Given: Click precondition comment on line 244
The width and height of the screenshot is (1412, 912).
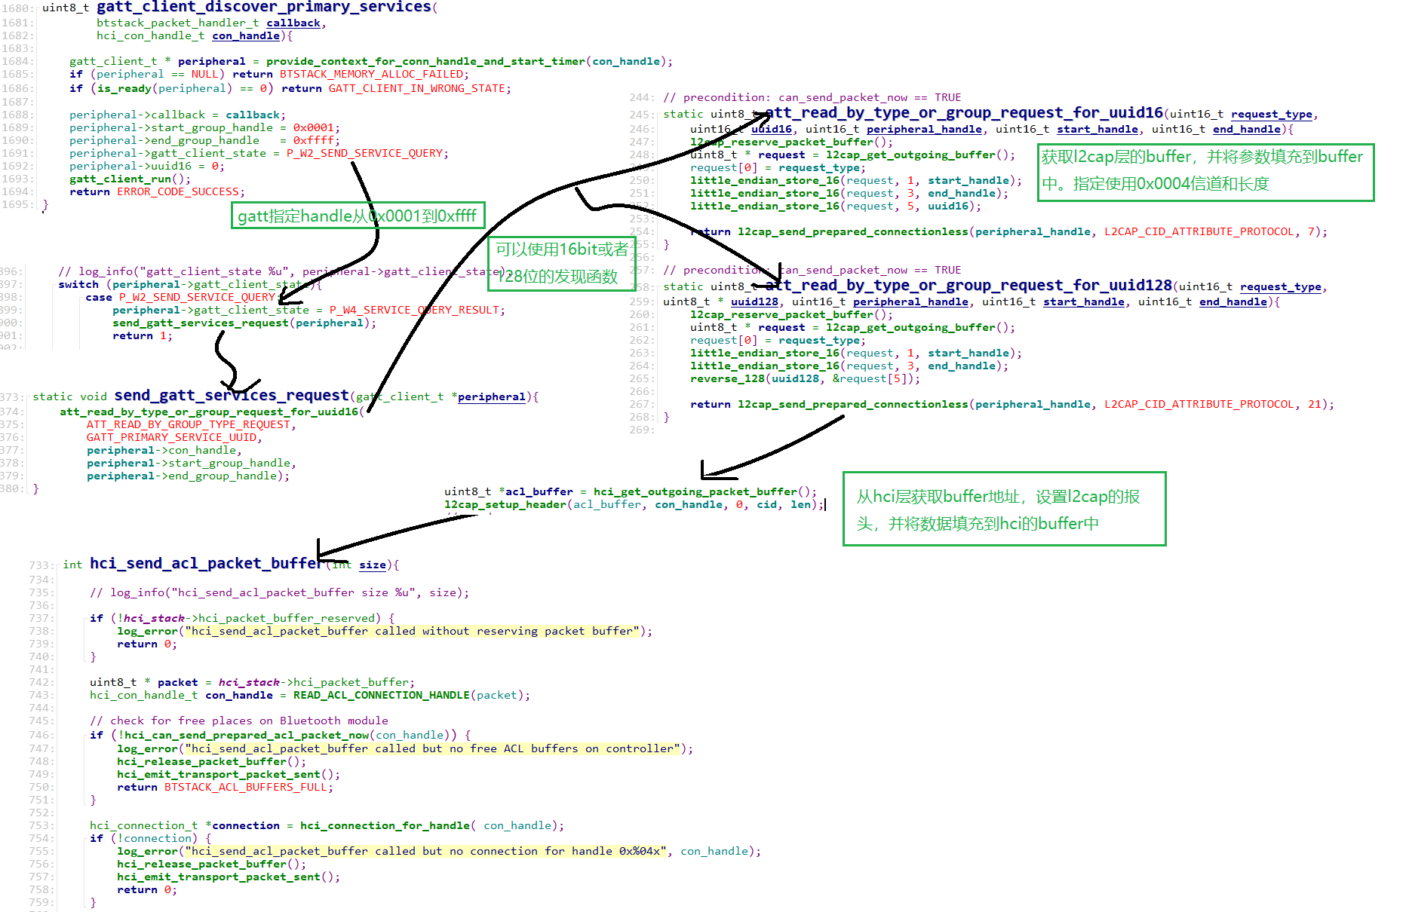Looking at the screenshot, I should (812, 98).
